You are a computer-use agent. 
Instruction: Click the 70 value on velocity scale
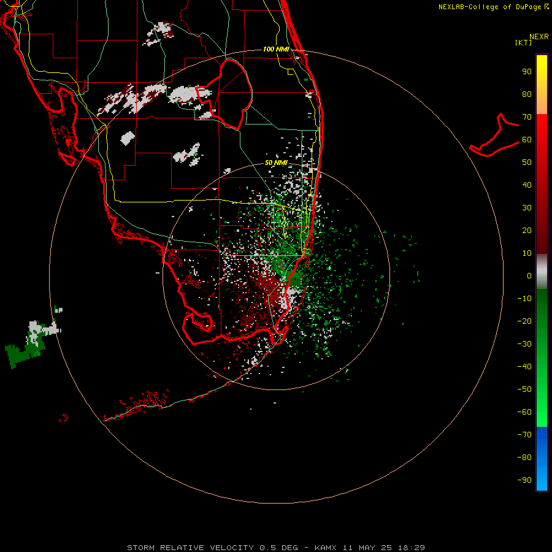coord(527,117)
